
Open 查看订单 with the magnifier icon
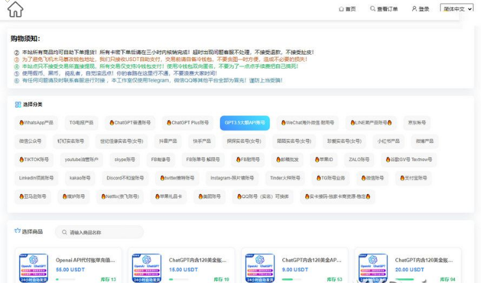373,9
